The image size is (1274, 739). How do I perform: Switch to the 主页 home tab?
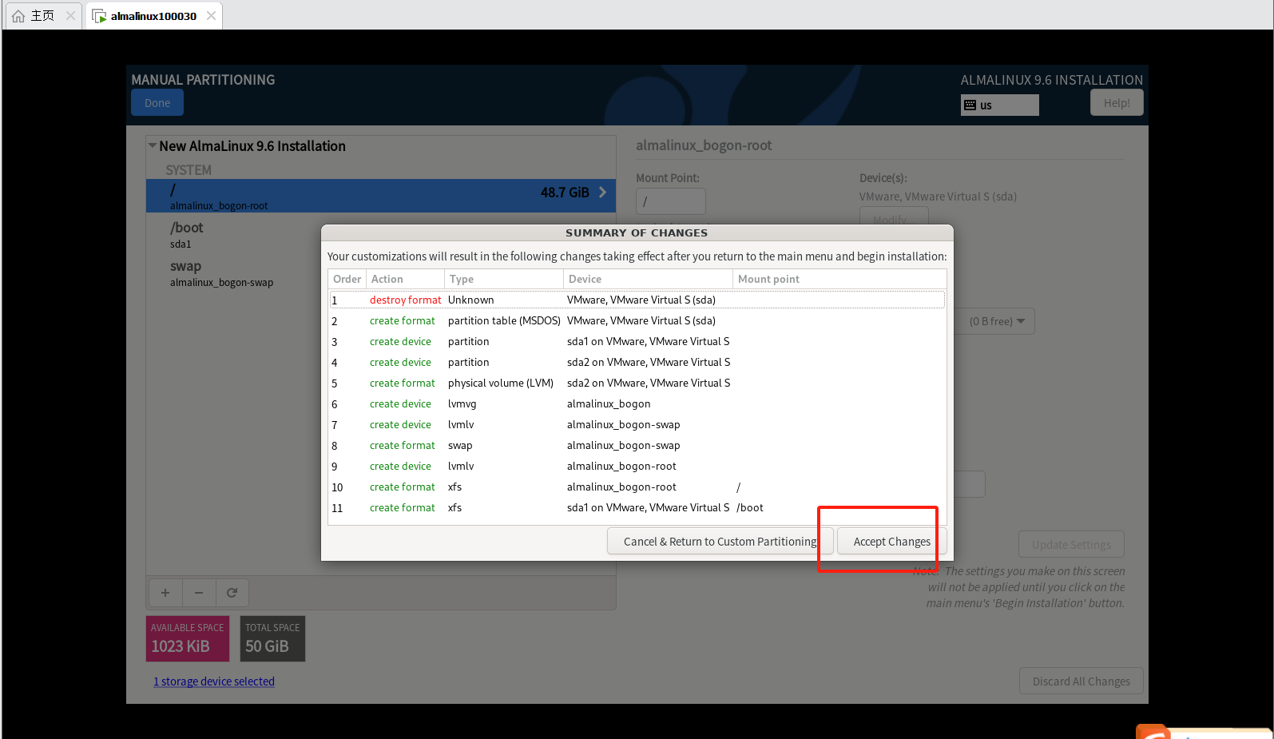[42, 15]
